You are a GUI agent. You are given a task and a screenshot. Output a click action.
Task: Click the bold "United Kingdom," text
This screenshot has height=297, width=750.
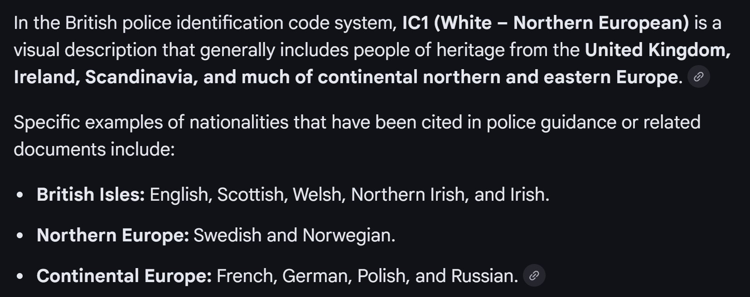pyautogui.click(x=658, y=50)
